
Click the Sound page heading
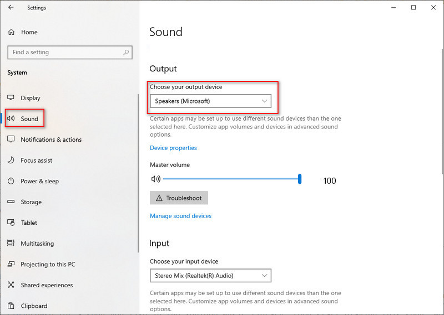pyautogui.click(x=166, y=32)
